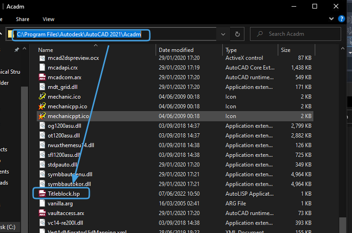Click the refresh button beside the address bar
This screenshot has height=233, width=352.
(x=237, y=34)
